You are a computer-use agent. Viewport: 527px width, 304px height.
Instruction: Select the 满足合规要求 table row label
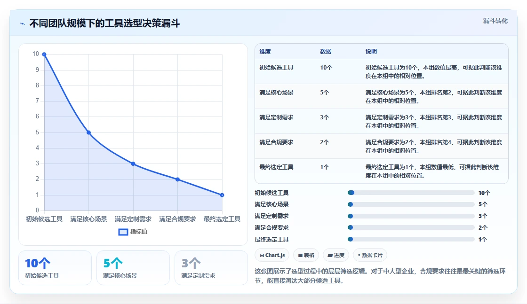click(x=276, y=142)
